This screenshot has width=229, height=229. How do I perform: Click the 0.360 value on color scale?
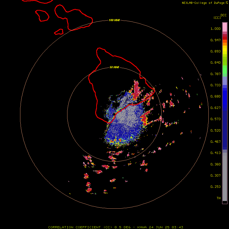click(x=216, y=164)
